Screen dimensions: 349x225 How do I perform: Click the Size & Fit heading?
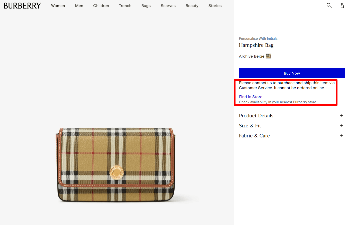(250, 126)
